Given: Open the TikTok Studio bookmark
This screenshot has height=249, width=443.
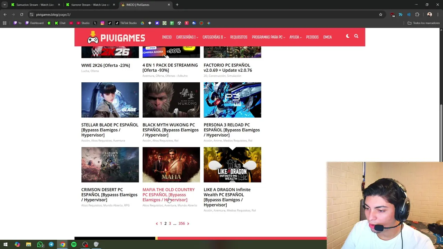Looking at the screenshot, I should (126, 23).
